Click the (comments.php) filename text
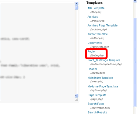 click(100, 47)
